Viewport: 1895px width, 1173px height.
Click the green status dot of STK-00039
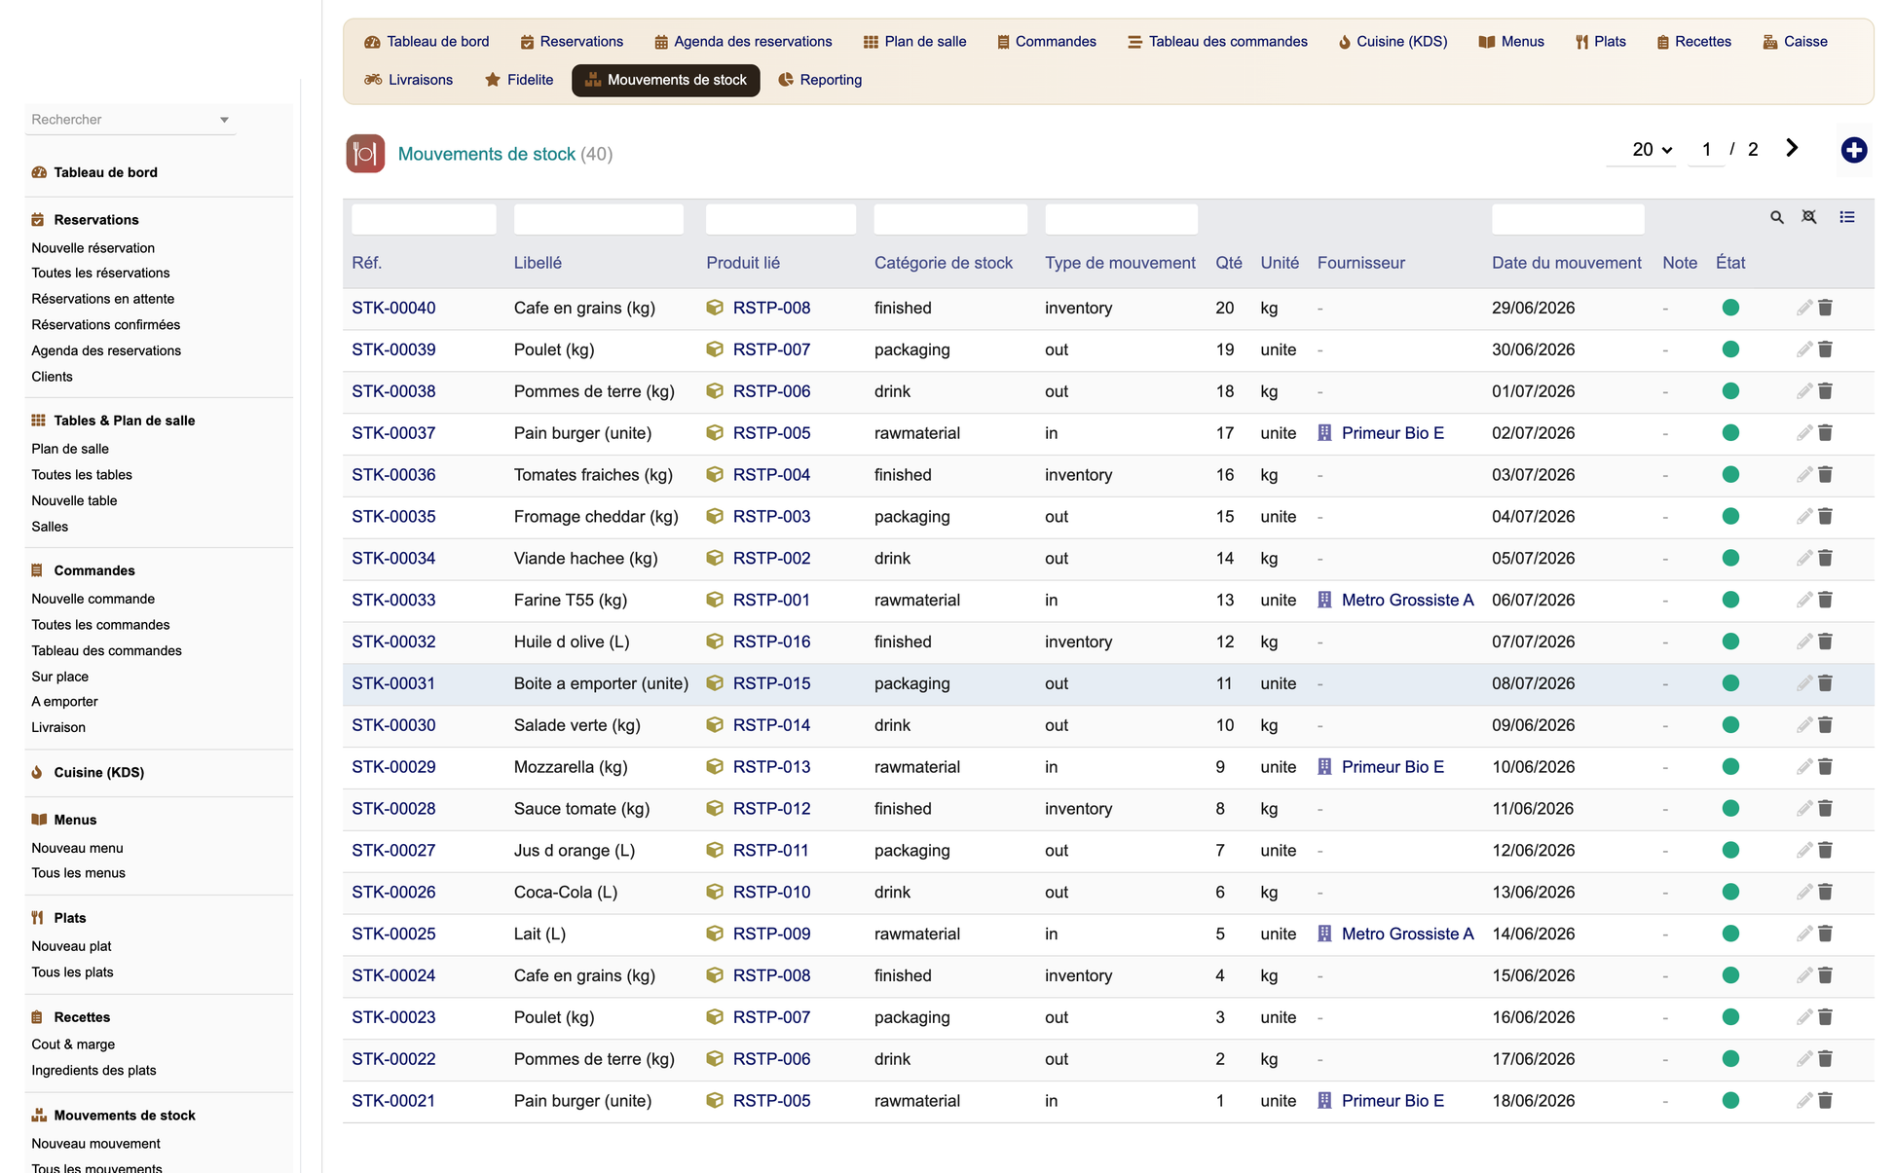coord(1730,349)
